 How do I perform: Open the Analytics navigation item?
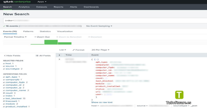click(x=24, y=7)
